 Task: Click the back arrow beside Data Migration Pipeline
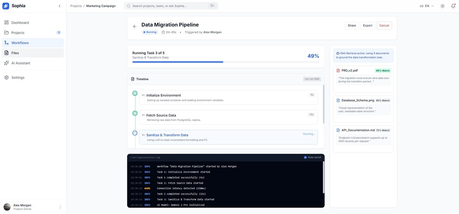pos(135,27)
